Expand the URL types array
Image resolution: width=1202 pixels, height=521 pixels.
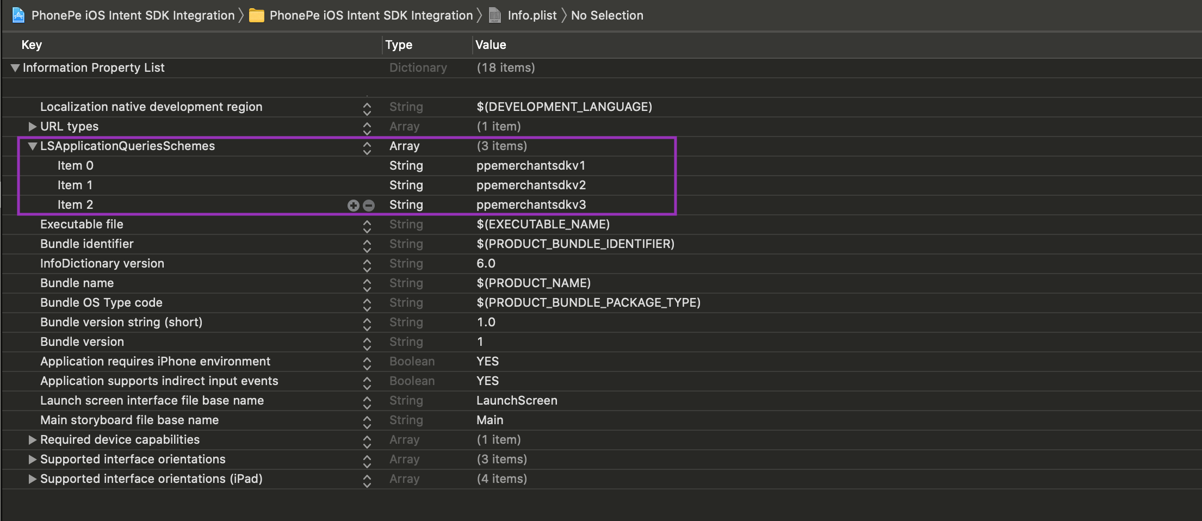pyautogui.click(x=33, y=127)
